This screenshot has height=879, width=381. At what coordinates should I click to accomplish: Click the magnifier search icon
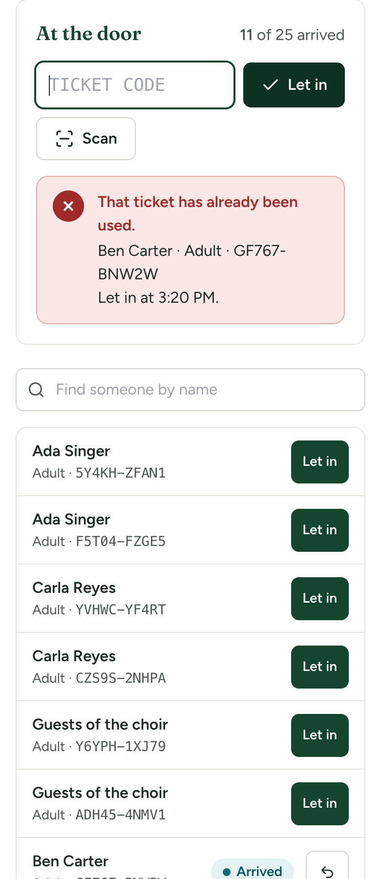click(x=36, y=390)
